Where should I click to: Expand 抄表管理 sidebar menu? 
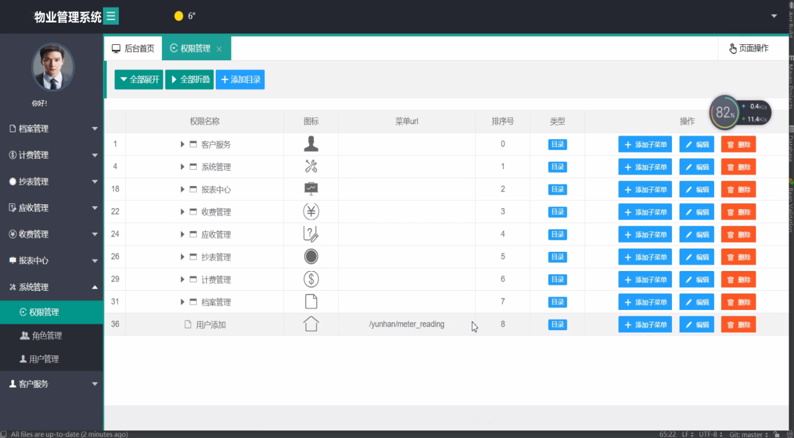coord(51,181)
